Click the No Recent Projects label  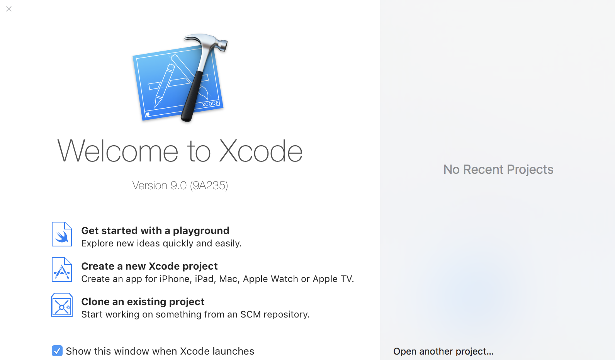point(498,169)
